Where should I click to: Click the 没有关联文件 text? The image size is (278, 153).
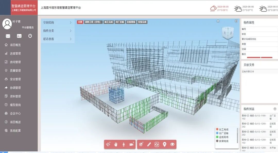point(248,71)
